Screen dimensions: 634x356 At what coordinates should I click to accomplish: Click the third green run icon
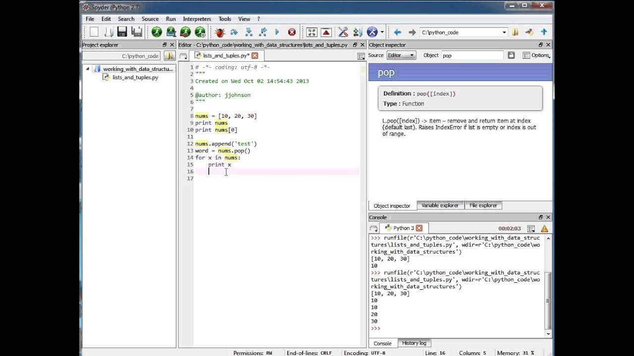185,32
